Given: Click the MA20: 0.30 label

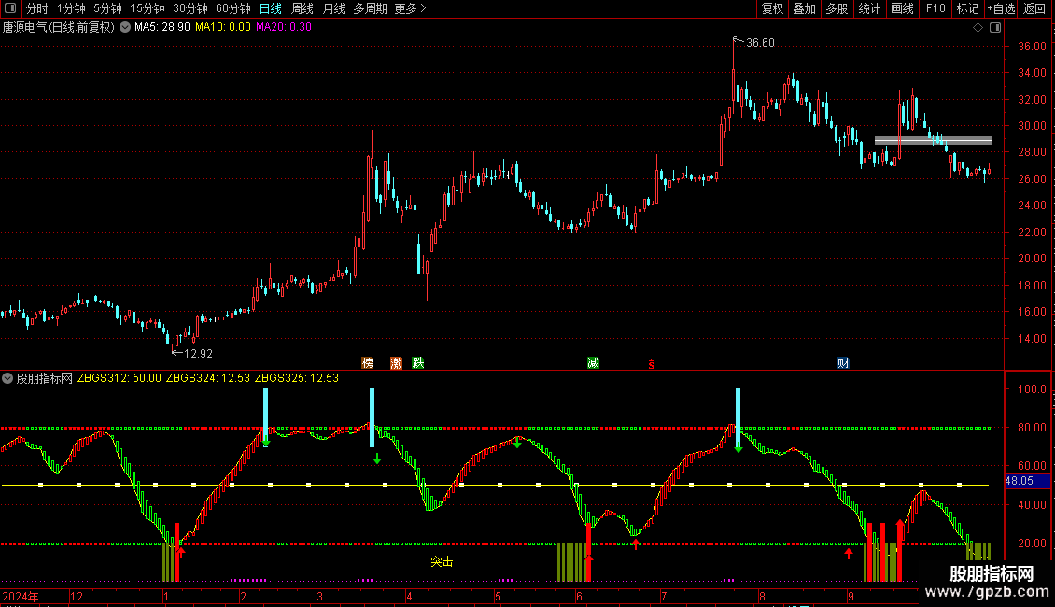Looking at the screenshot, I should pyautogui.click(x=283, y=27).
